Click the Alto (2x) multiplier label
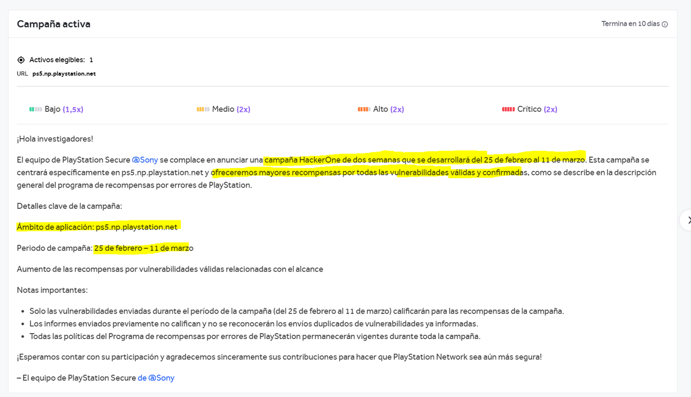Viewport: 691px width, 397px height. [389, 109]
